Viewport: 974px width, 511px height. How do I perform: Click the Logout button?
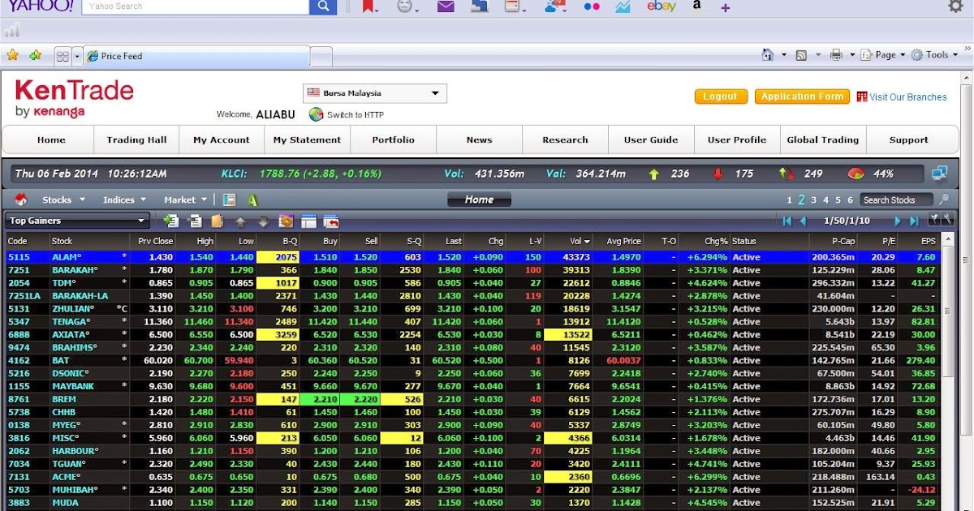(720, 97)
